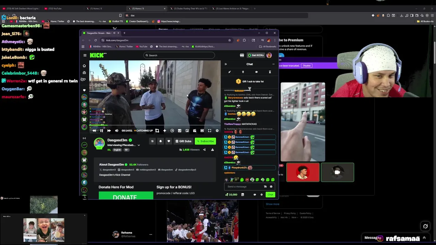436x245 pixels.
Task: Share the Dasgasd3m stream
Action: (x=204, y=150)
